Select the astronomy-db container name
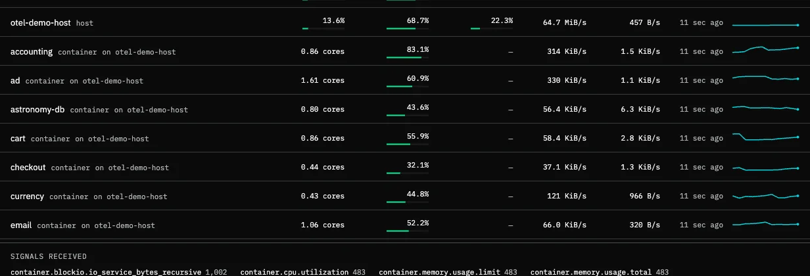 tap(37, 109)
